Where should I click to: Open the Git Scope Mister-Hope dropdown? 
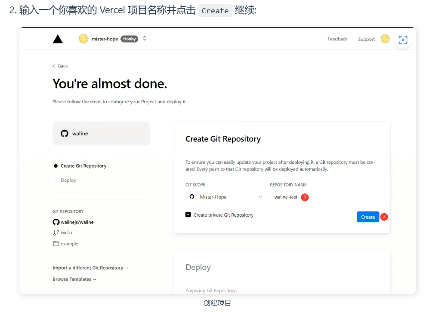pos(226,197)
